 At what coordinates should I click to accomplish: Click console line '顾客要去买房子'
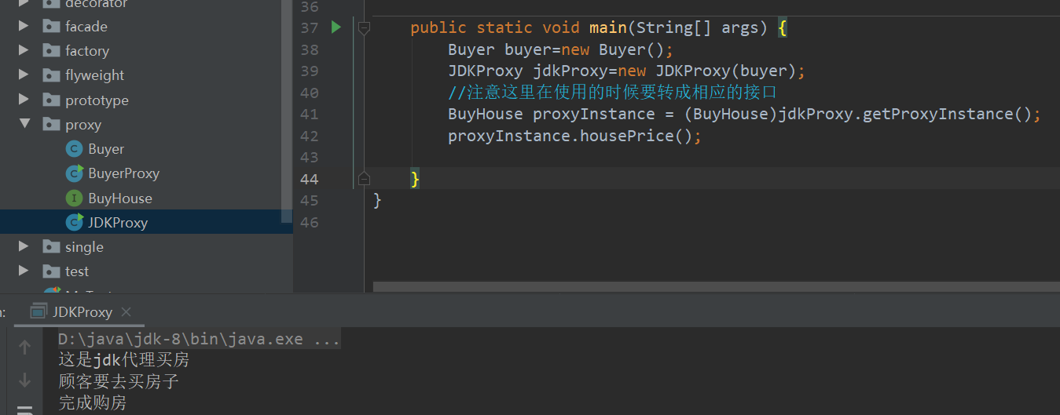click(x=119, y=381)
